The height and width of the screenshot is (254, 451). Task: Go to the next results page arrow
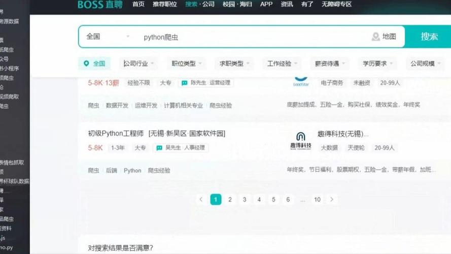pyautogui.click(x=332, y=200)
